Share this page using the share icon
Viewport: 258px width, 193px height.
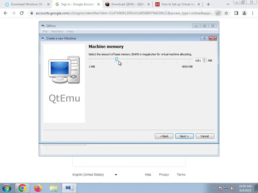(218, 13)
